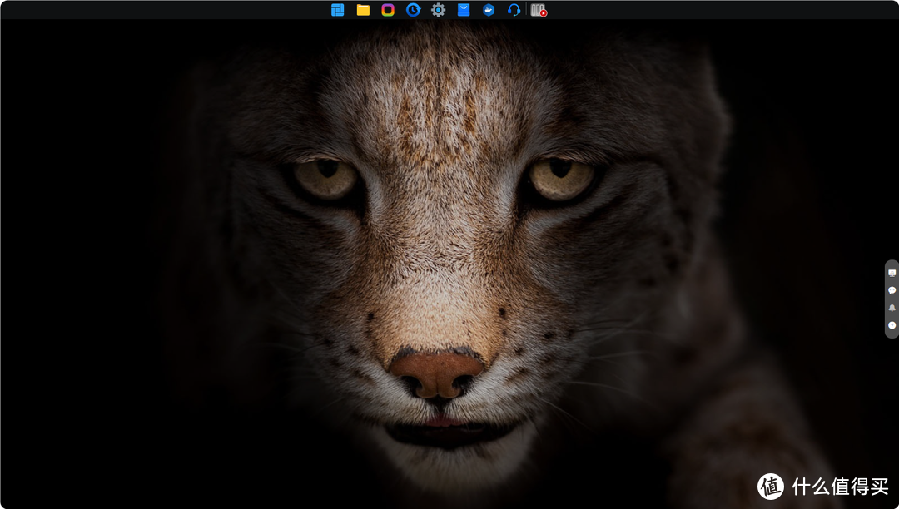
Task: Click the blue headset support icon
Action: tap(514, 10)
